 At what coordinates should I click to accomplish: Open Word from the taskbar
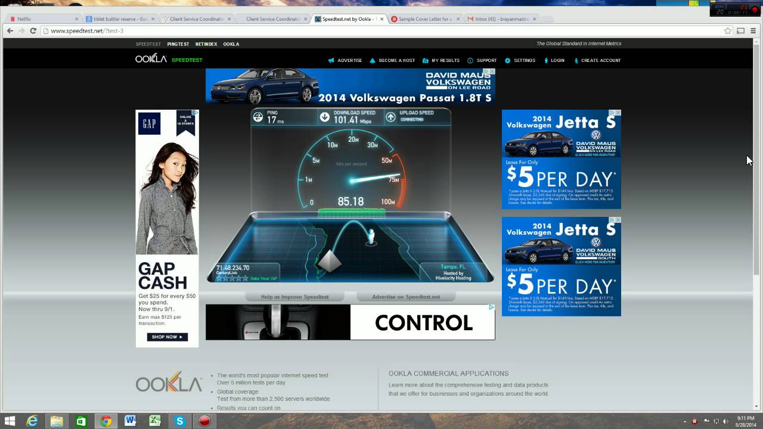click(130, 421)
